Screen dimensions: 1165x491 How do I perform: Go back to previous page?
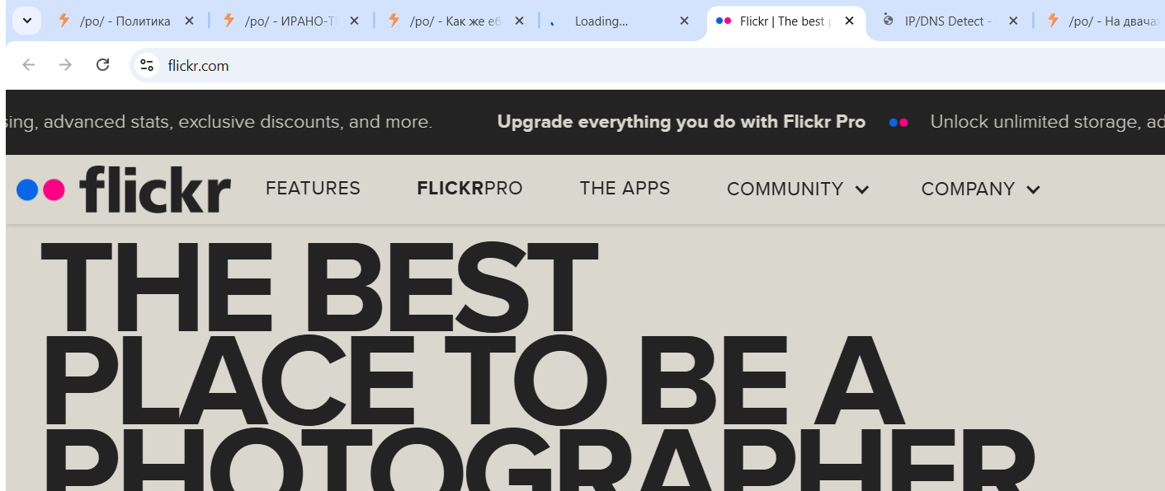point(29,65)
